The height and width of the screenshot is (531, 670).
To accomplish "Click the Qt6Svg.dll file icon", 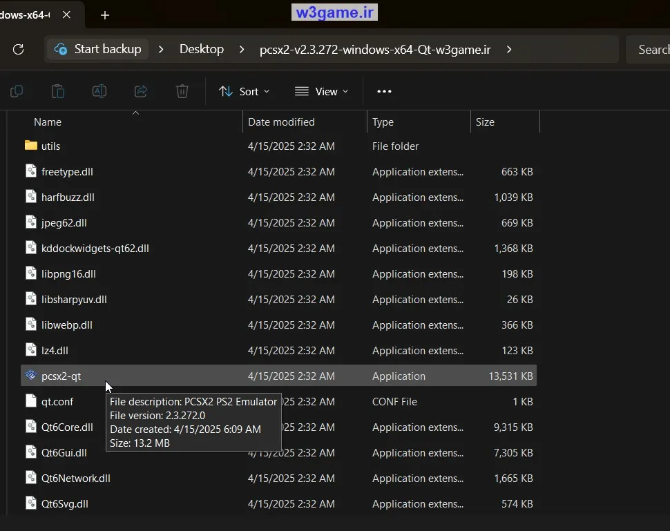I will [31, 503].
